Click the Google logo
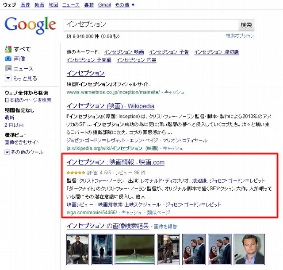 point(30,25)
